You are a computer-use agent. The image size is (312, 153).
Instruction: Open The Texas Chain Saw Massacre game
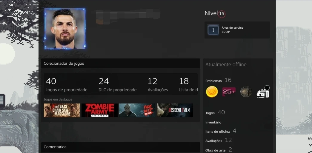pyautogui.click(x=62, y=110)
